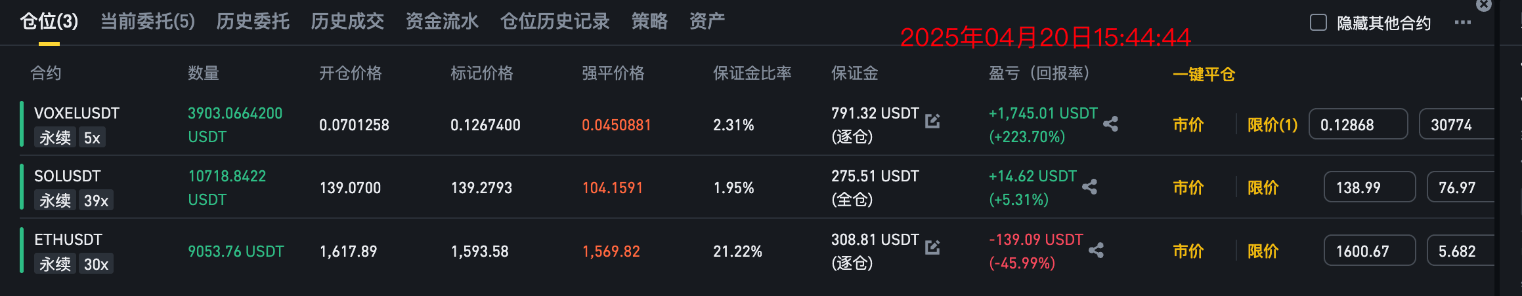Switch to the 当前委托(5) tab
This screenshot has width=1522, height=296.
tap(148, 22)
